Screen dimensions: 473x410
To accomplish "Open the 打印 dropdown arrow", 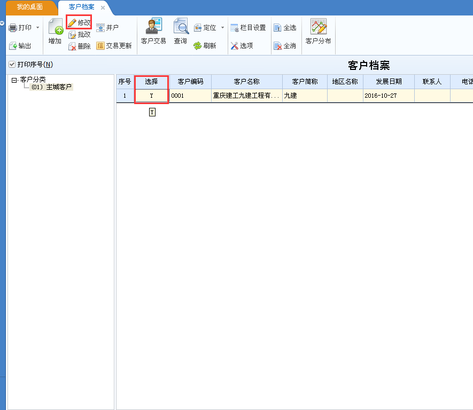I will [x=37, y=28].
